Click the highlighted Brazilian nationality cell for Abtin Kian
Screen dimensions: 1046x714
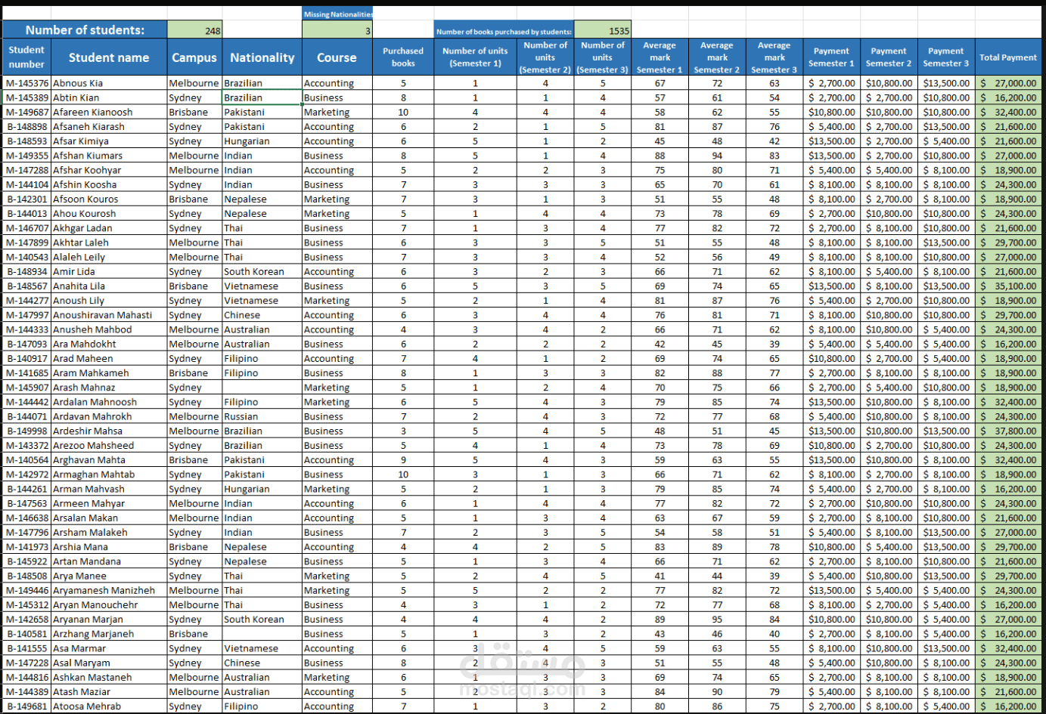click(260, 97)
